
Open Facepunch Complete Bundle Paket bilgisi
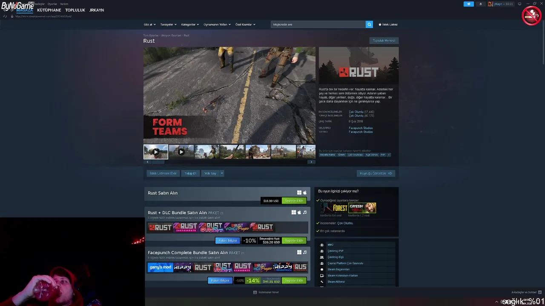click(220, 280)
